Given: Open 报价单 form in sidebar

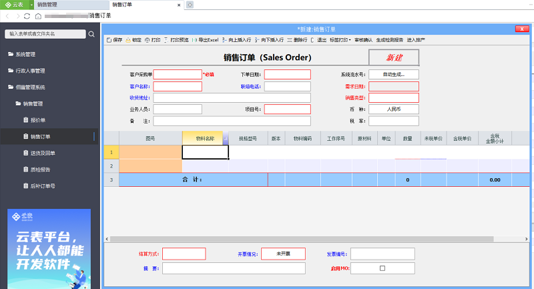Looking at the screenshot, I should click(35, 120).
